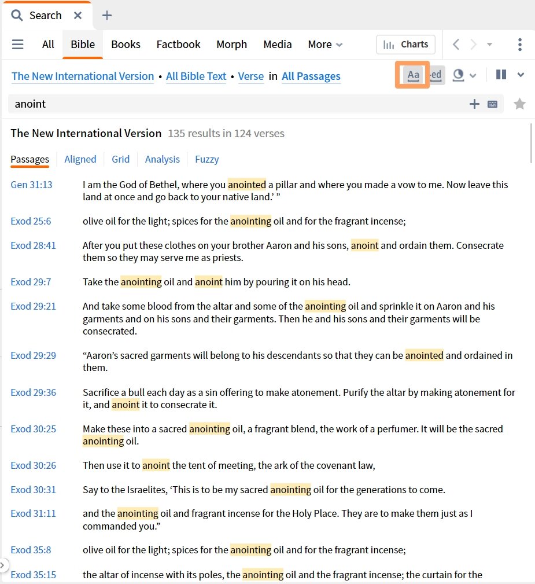535x584 pixels.
Task: Open the Gen 31:13 verse reference
Action: pyautogui.click(x=32, y=185)
